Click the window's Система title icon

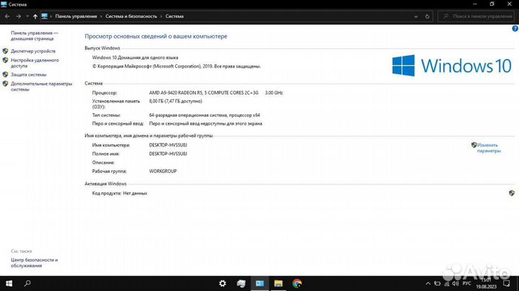[x=4, y=4]
